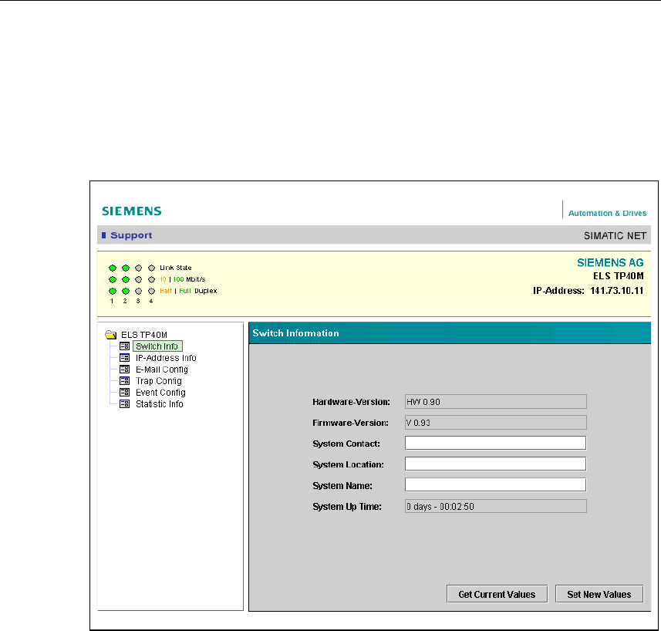Click the IP-Address 141.73.10.11 text
Viewport: 661px width, 631px height.
coord(588,291)
